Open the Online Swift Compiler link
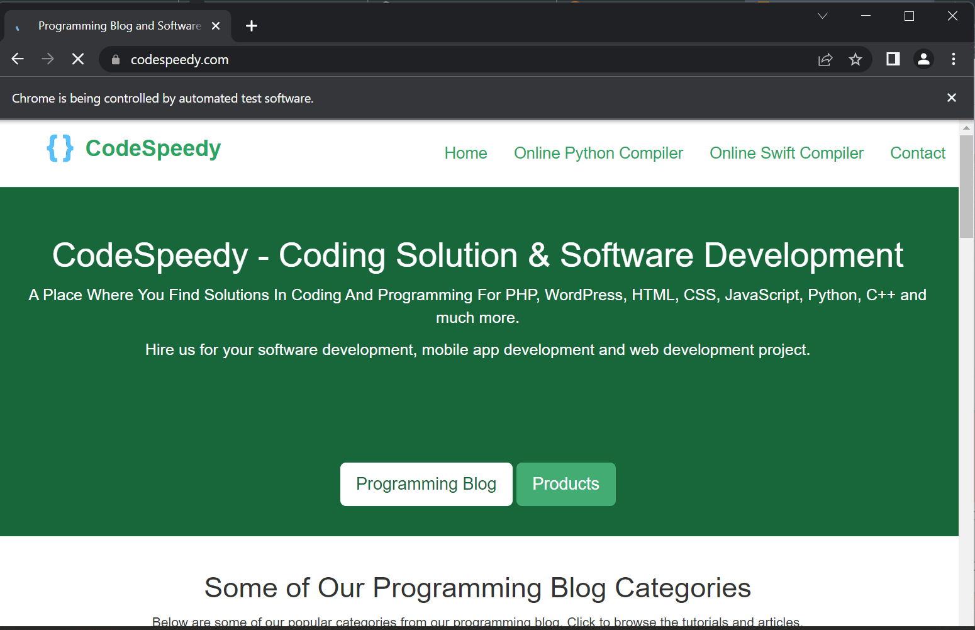Image resolution: width=975 pixels, height=630 pixels. click(786, 153)
